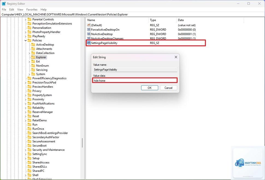Image resolution: width=265 pixels, height=180 pixels.
Task: Select the SharedAccess key
Action: 41,163
